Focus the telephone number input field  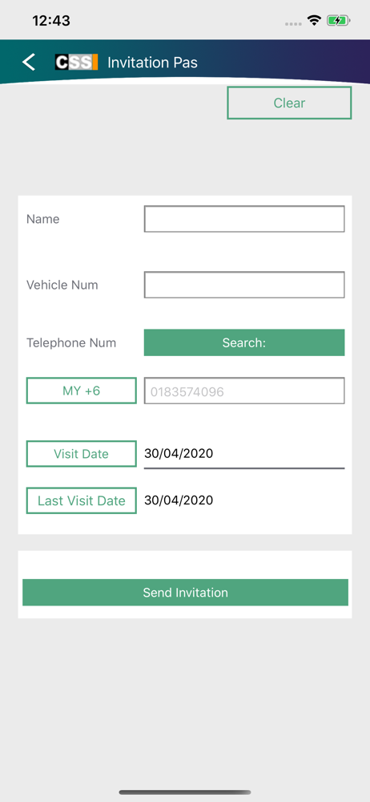coord(244,391)
